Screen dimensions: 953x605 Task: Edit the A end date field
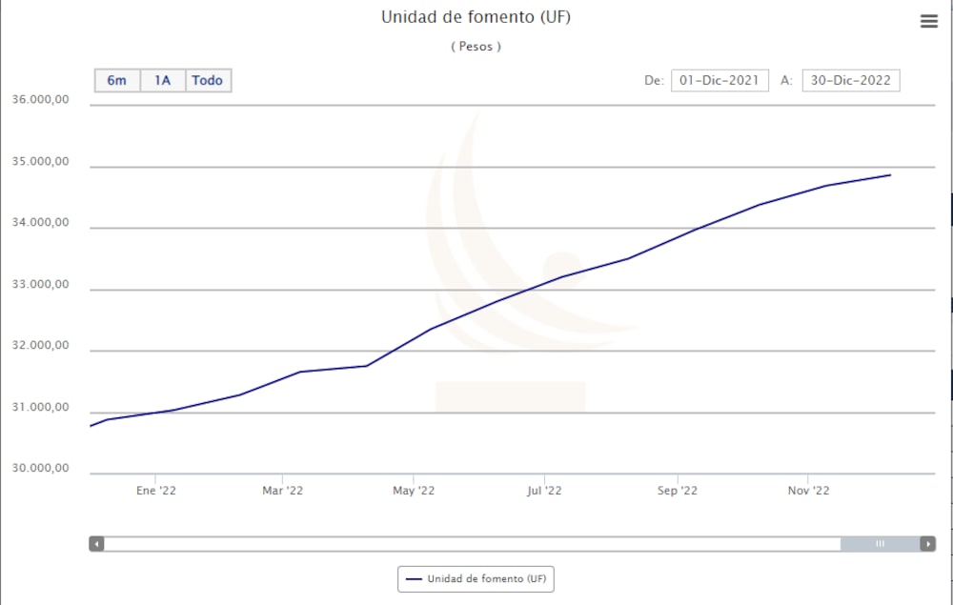pyautogui.click(x=850, y=81)
